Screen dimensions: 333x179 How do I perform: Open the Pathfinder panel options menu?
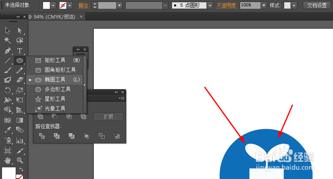coord(122,98)
